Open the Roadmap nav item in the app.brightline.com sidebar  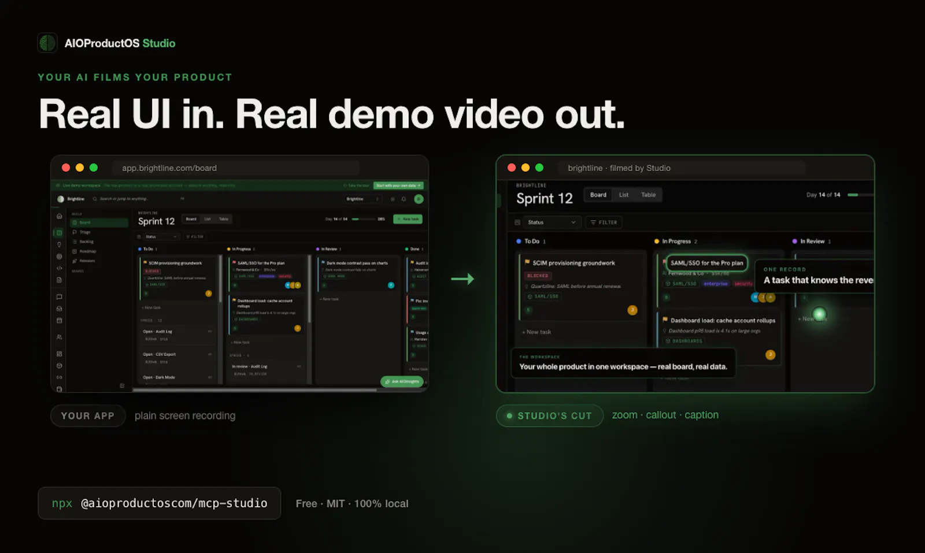pos(99,251)
